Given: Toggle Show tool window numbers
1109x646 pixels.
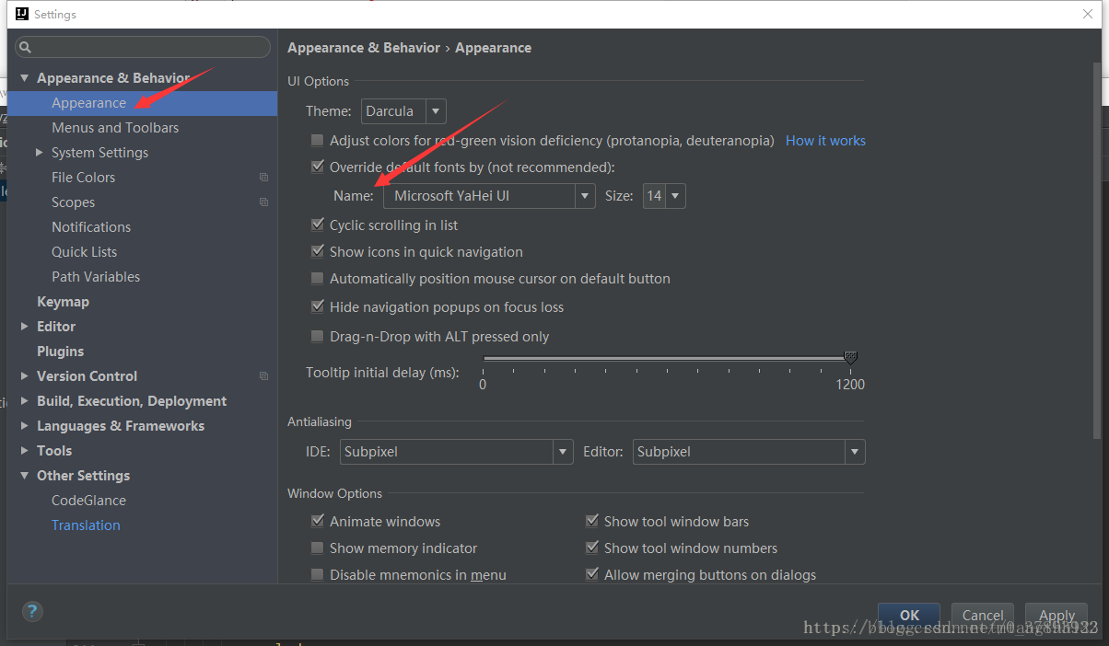Looking at the screenshot, I should [591, 548].
